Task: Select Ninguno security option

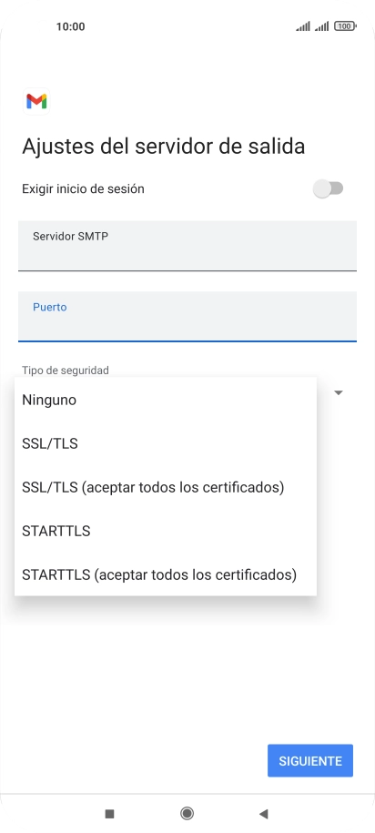Action: pos(166,400)
